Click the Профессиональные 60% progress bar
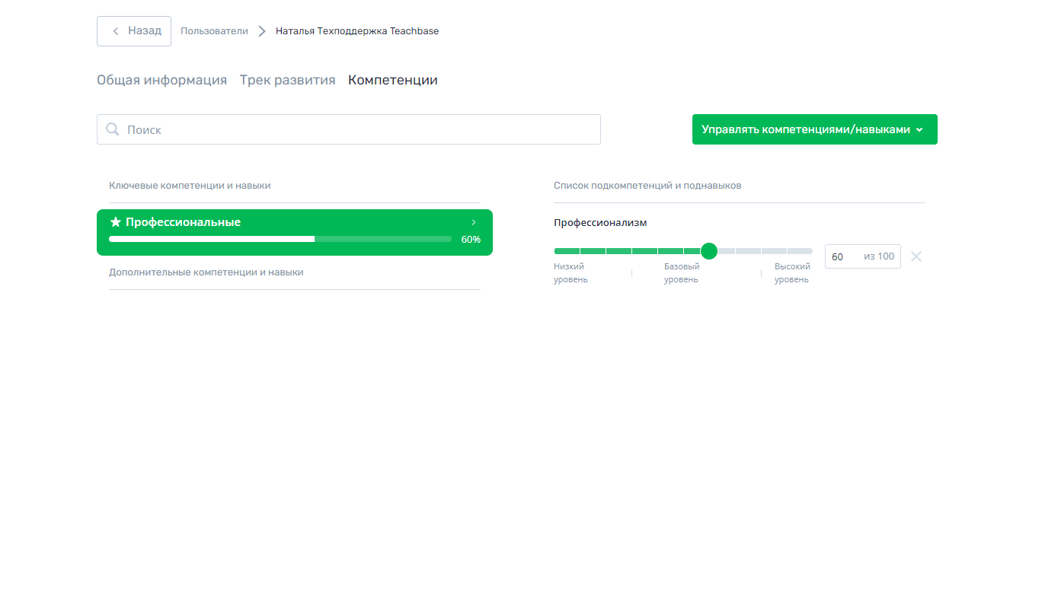 [x=280, y=239]
